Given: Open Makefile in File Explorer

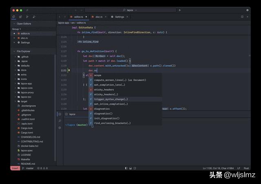Looking at the screenshot, I should [x=25, y=160].
